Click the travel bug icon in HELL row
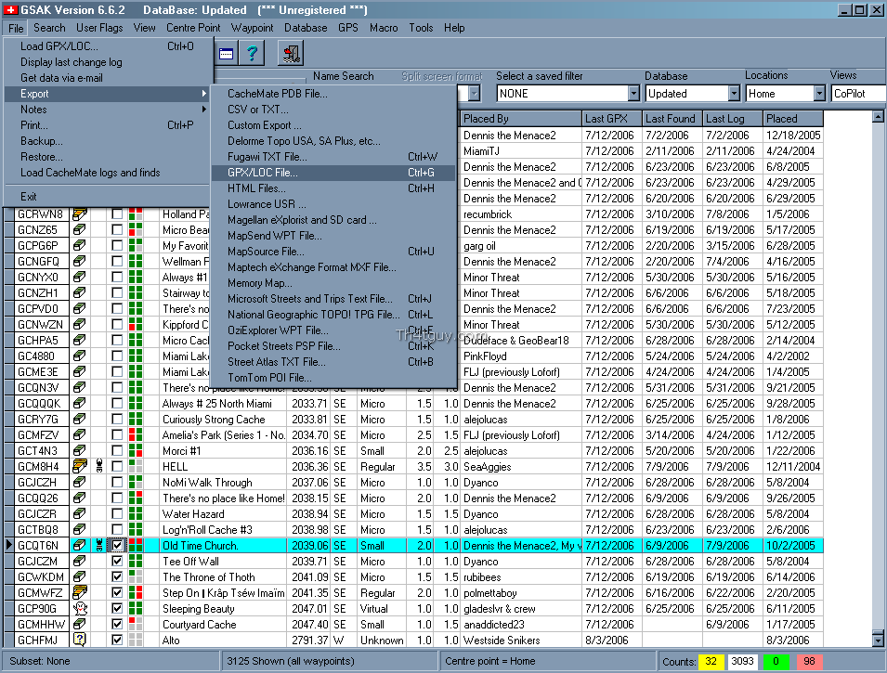The width and height of the screenshot is (887, 673). tap(98, 466)
